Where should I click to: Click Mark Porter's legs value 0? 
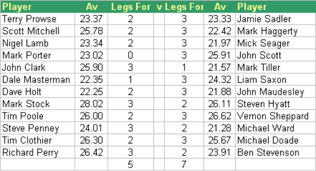pyautogui.click(x=130, y=55)
